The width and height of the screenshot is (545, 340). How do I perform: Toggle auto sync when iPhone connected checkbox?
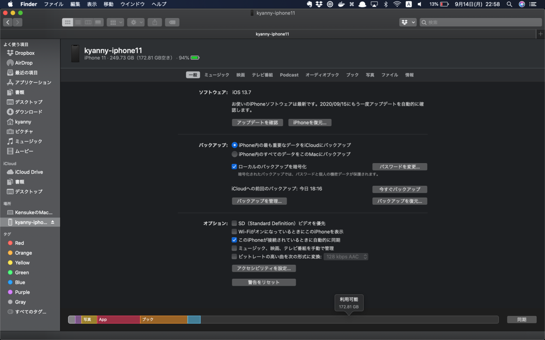(234, 240)
